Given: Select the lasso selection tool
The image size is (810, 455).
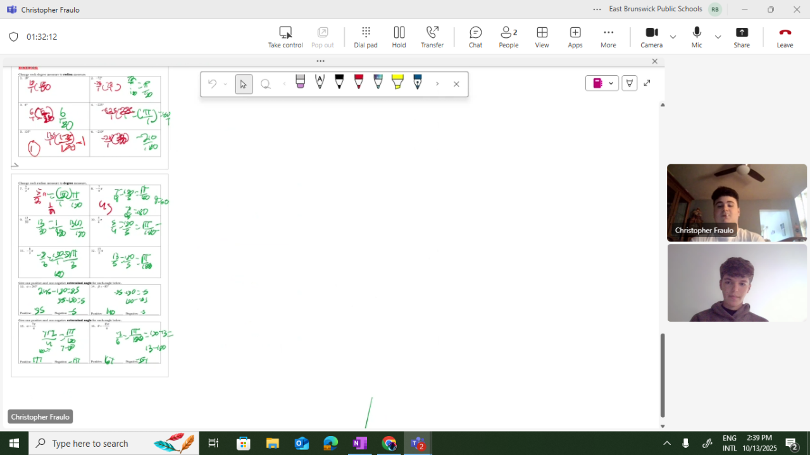Looking at the screenshot, I should point(266,84).
